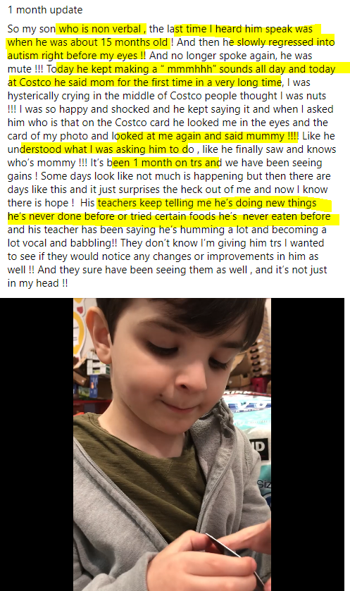Click highlighted "when he was about 15 months old"
The width and height of the screenshot is (350, 591).
[x=87, y=42]
